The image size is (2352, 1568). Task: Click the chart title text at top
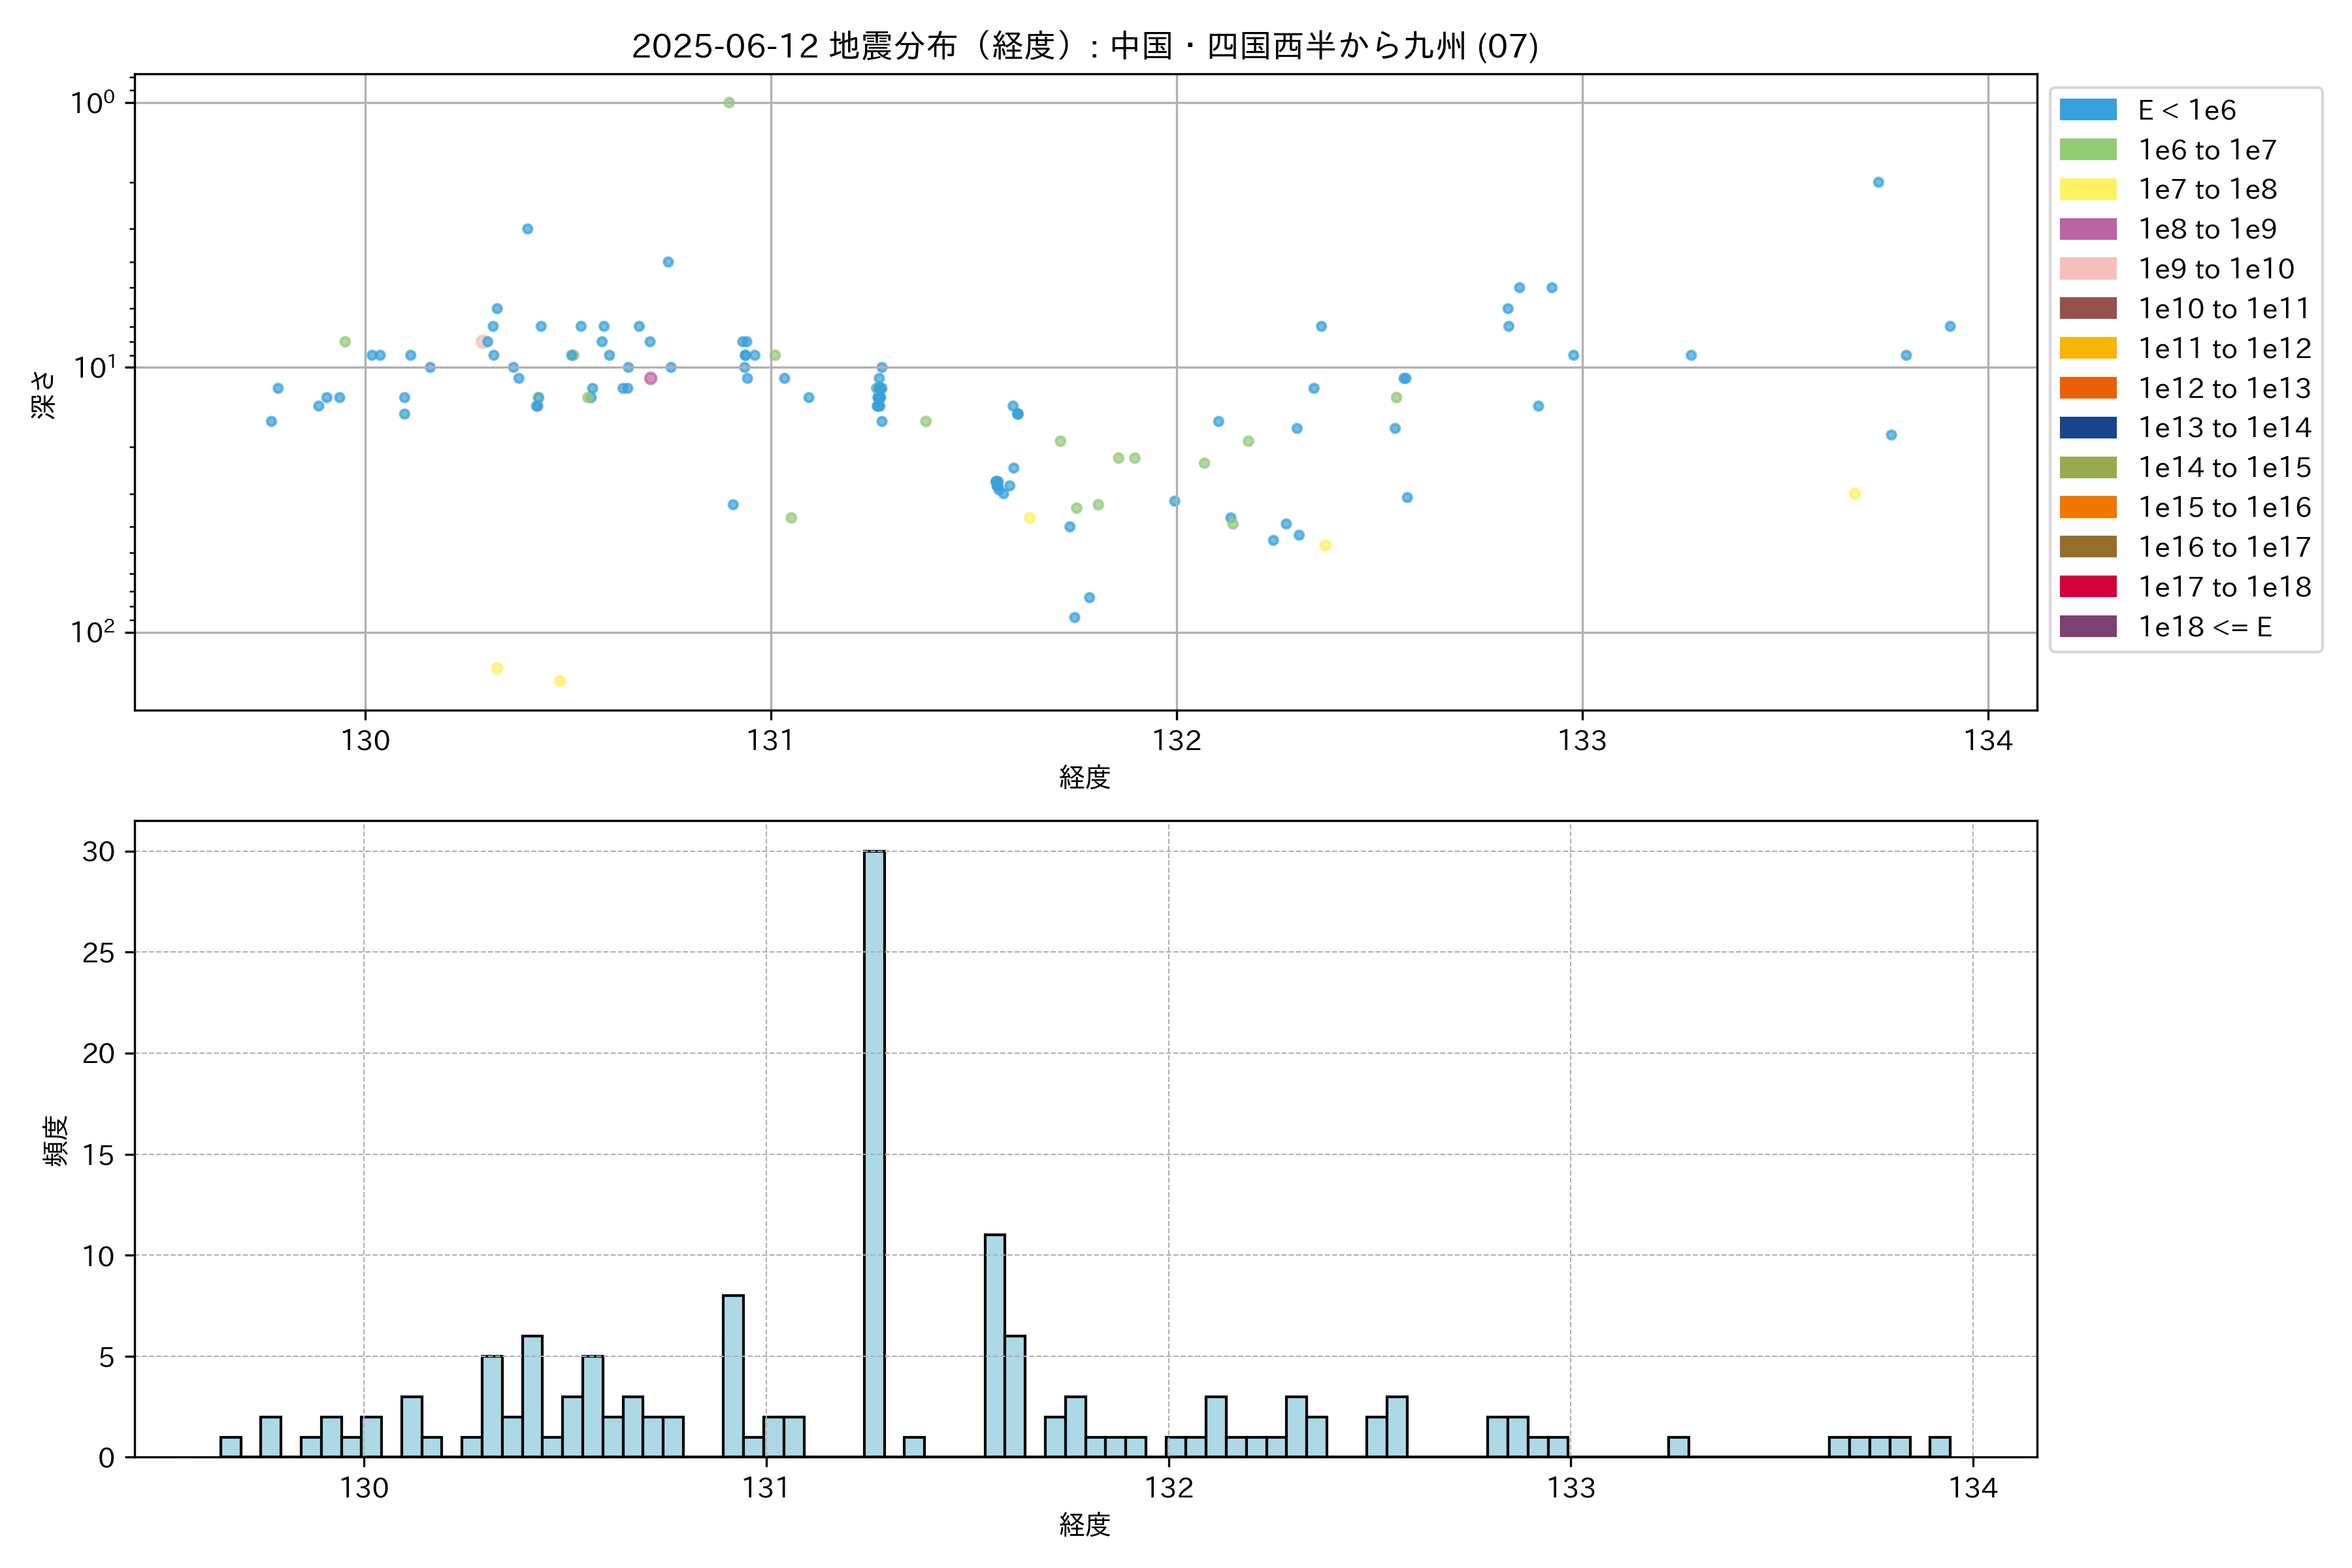[x=1085, y=46]
